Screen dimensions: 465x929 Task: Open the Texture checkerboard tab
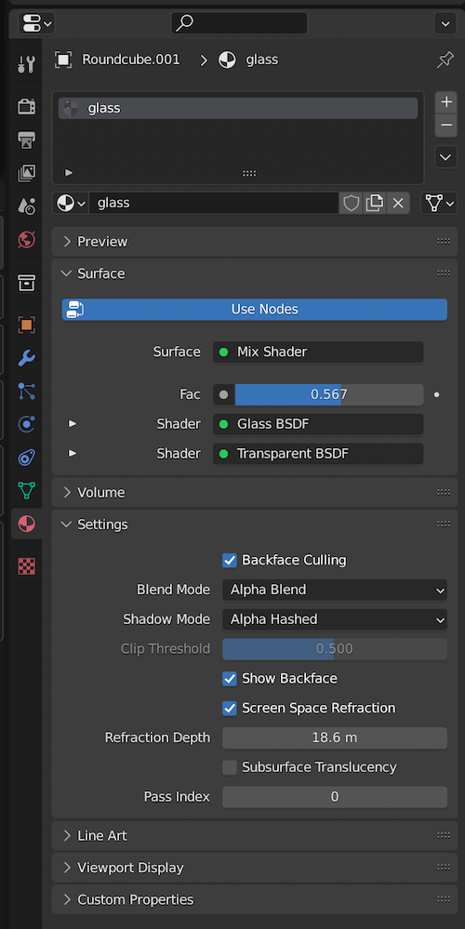tap(26, 566)
